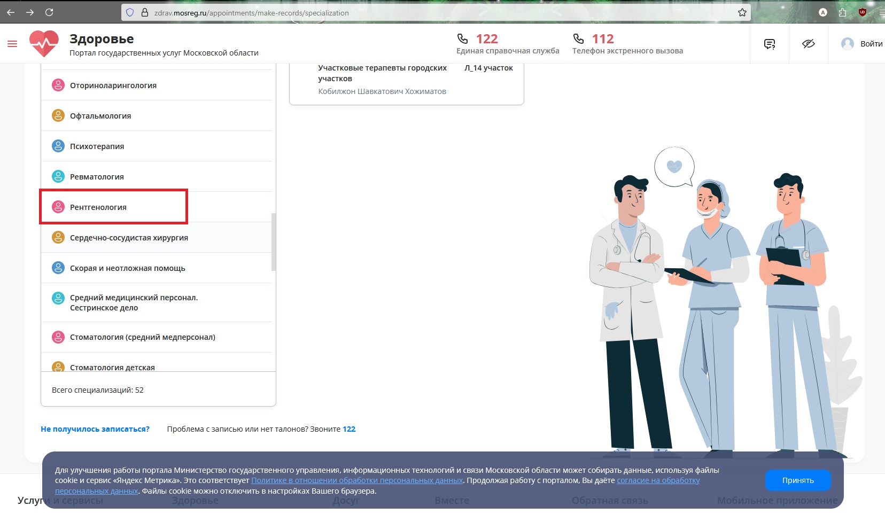Select the Рентгенология specialization

coord(98,207)
